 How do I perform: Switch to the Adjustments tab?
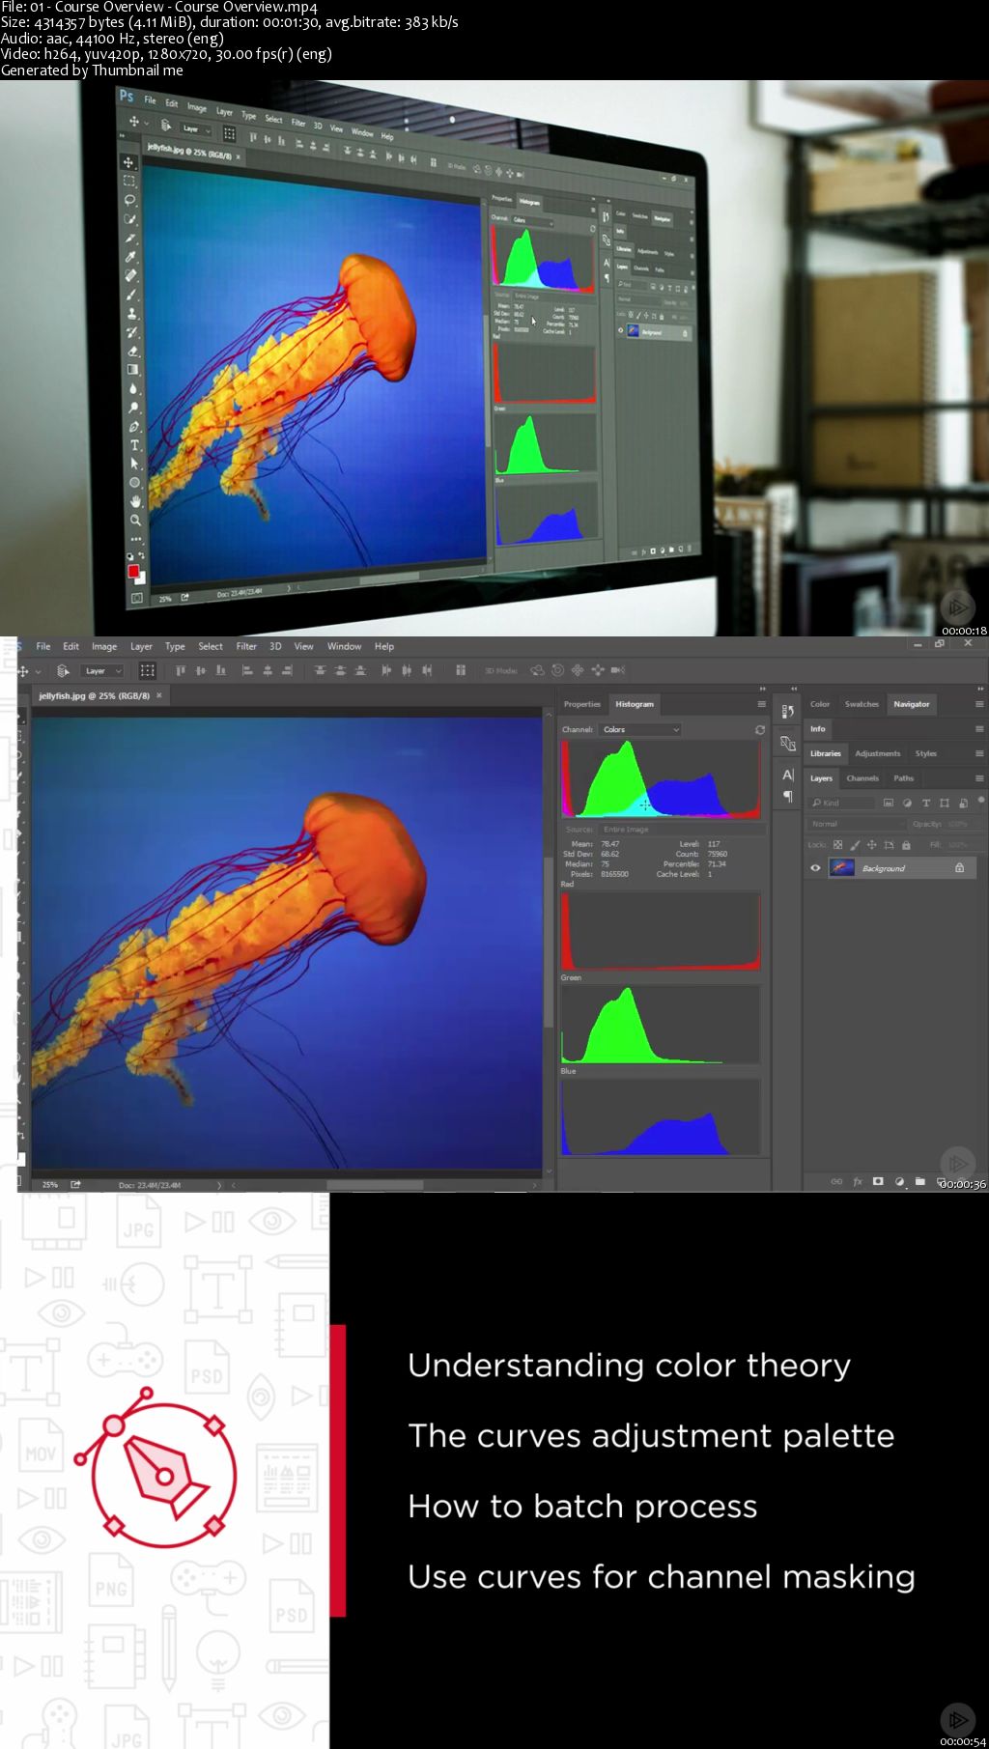(x=877, y=753)
